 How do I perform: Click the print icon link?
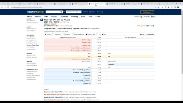point(142,34)
